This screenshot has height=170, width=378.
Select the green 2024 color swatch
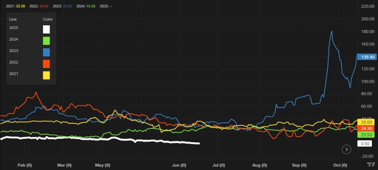click(46, 41)
